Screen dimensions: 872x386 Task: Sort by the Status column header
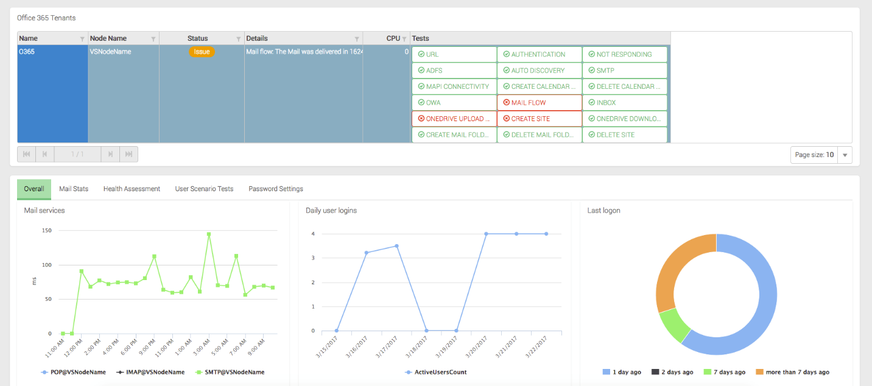click(x=197, y=38)
